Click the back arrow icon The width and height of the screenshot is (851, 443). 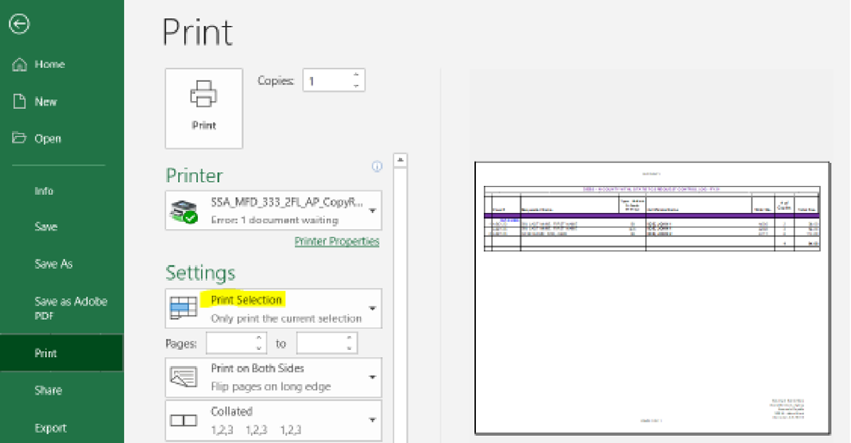19,24
